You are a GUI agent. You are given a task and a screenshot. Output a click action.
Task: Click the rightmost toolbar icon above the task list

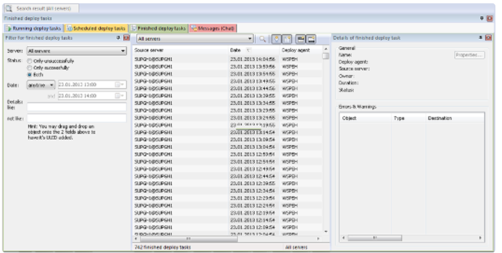[x=311, y=39]
